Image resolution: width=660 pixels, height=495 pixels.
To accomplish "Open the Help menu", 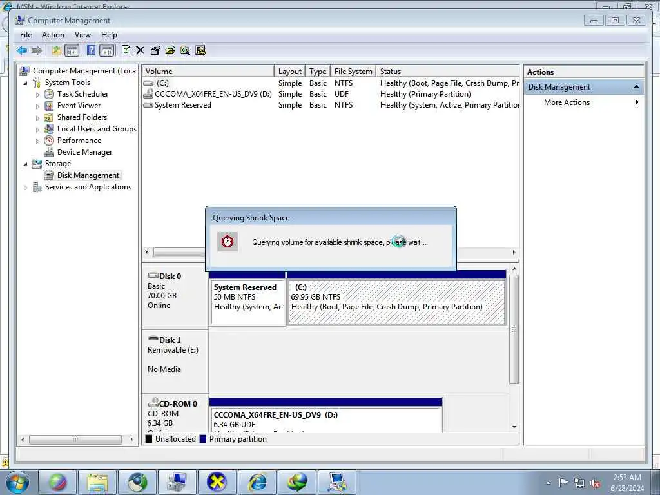I will [109, 35].
